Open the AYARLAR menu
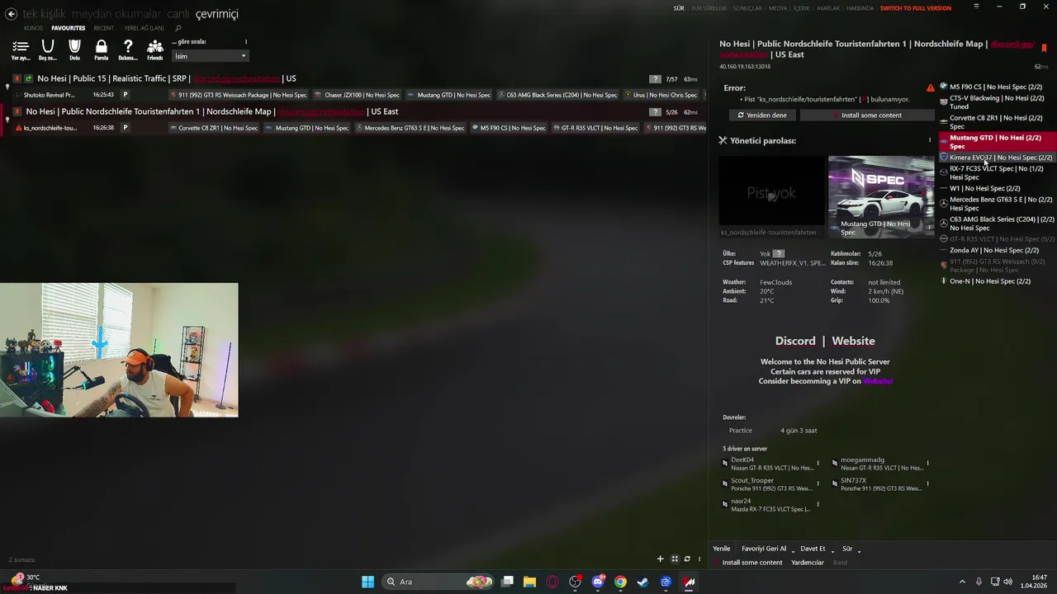The height and width of the screenshot is (594, 1057). [828, 8]
